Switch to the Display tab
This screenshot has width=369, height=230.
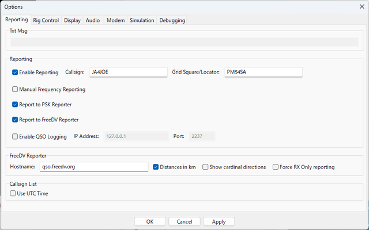[x=72, y=21]
